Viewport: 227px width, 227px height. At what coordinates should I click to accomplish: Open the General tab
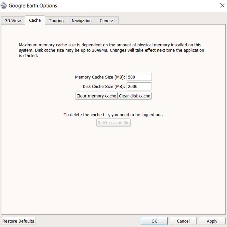[107, 20]
